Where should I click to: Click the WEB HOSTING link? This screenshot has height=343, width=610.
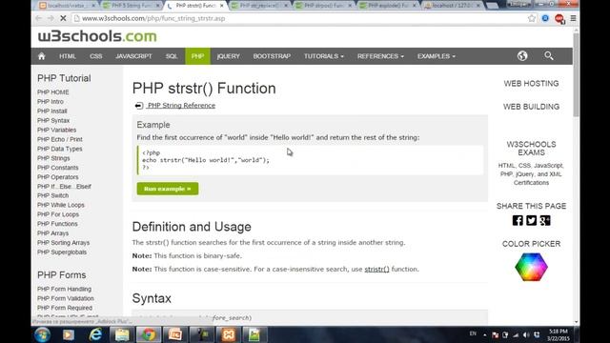click(531, 84)
